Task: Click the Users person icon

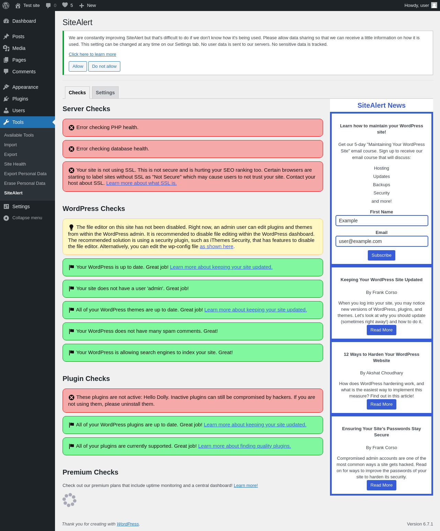Action: coord(6,110)
